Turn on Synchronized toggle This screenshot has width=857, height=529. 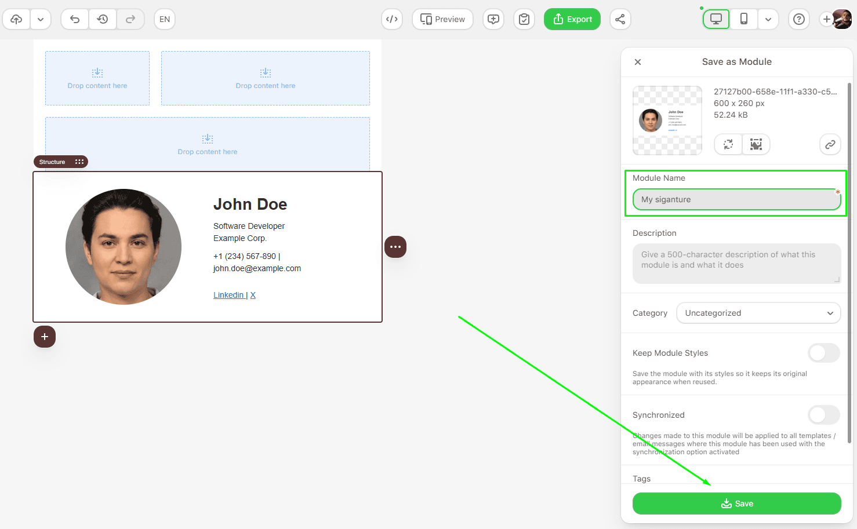coord(824,415)
